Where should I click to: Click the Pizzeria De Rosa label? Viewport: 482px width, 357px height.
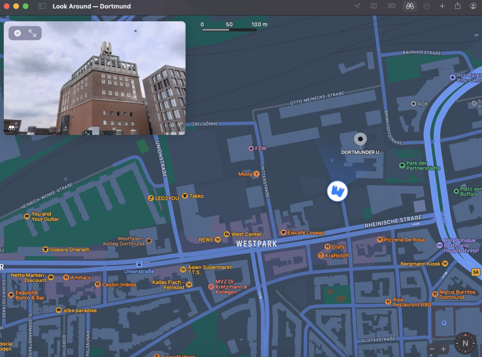(x=404, y=240)
